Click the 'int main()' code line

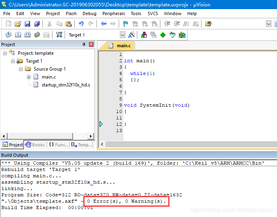click(x=139, y=61)
